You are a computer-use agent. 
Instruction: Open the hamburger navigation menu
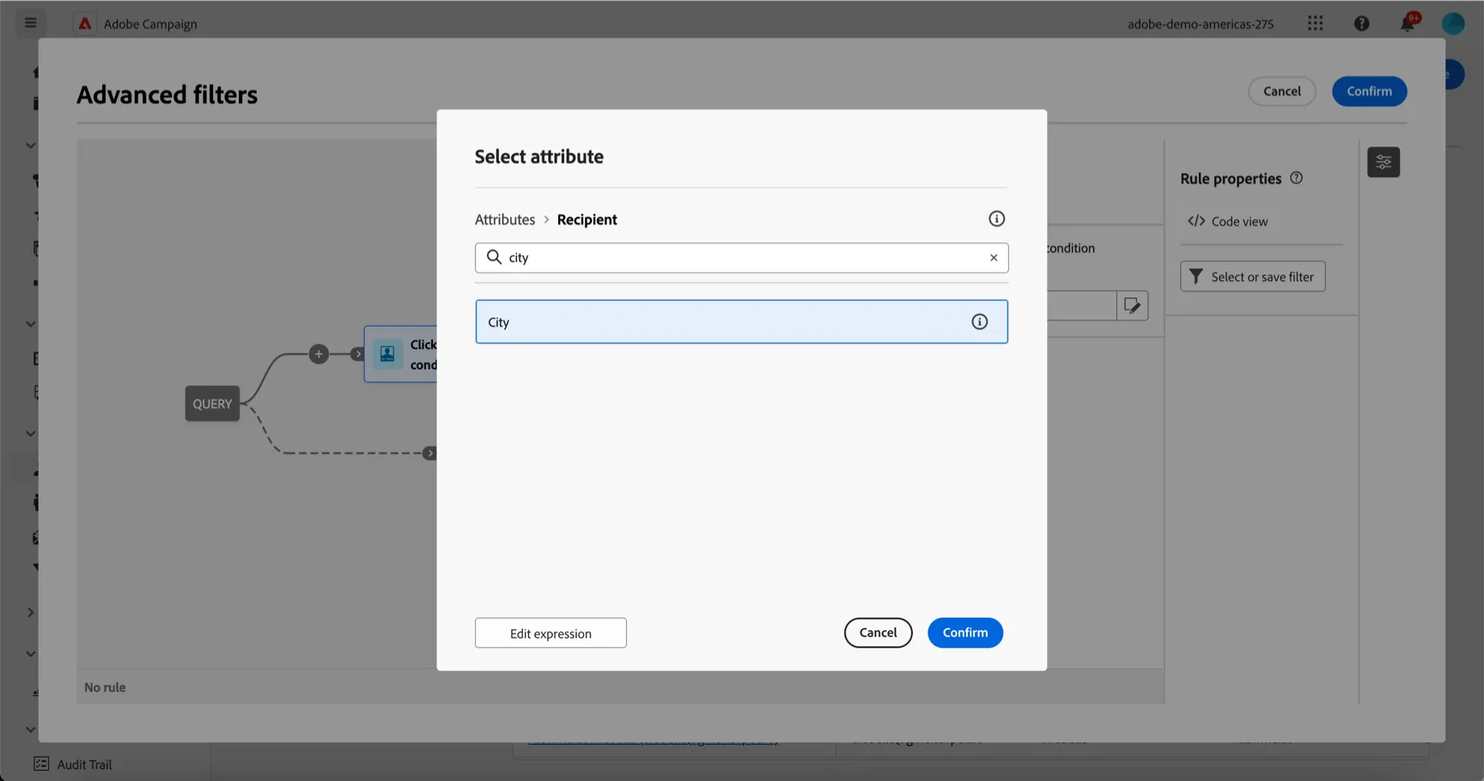point(31,23)
